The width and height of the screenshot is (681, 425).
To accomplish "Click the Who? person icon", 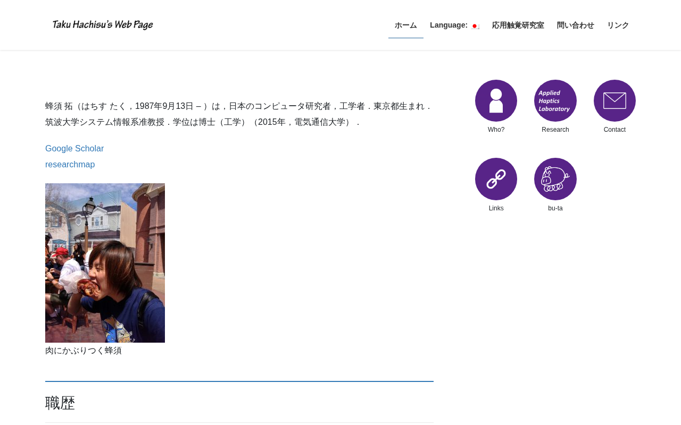I will [x=496, y=101].
